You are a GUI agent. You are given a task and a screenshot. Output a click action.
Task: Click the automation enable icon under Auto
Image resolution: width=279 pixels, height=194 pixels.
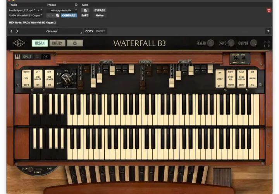click(x=85, y=10)
